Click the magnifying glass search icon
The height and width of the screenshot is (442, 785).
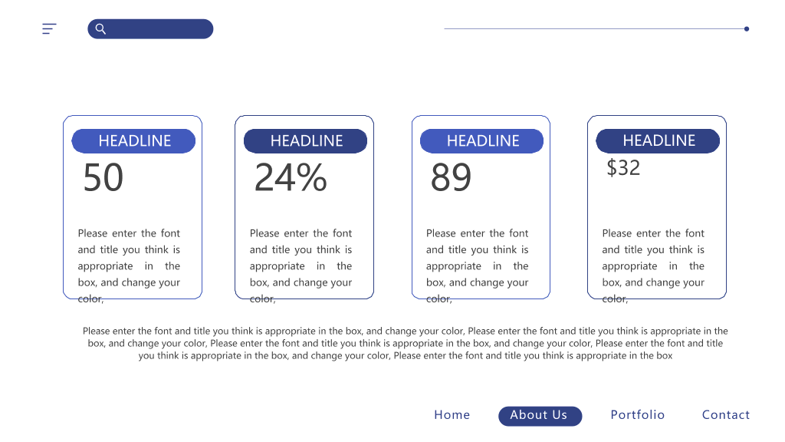[100, 29]
